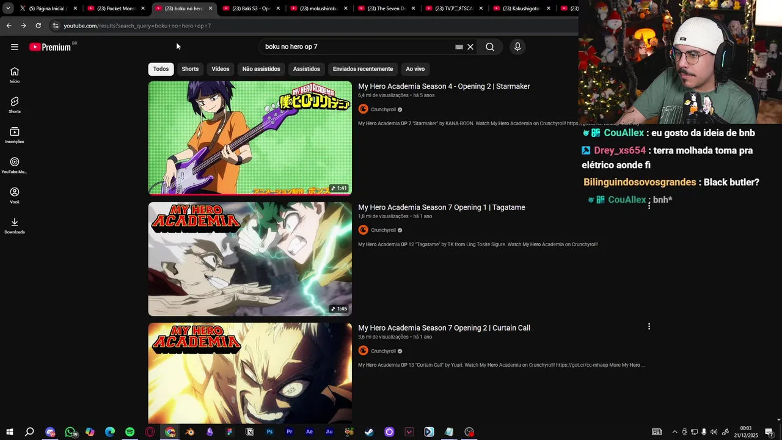
Task: Select the Ao vivo filter chip
Action: [415, 69]
